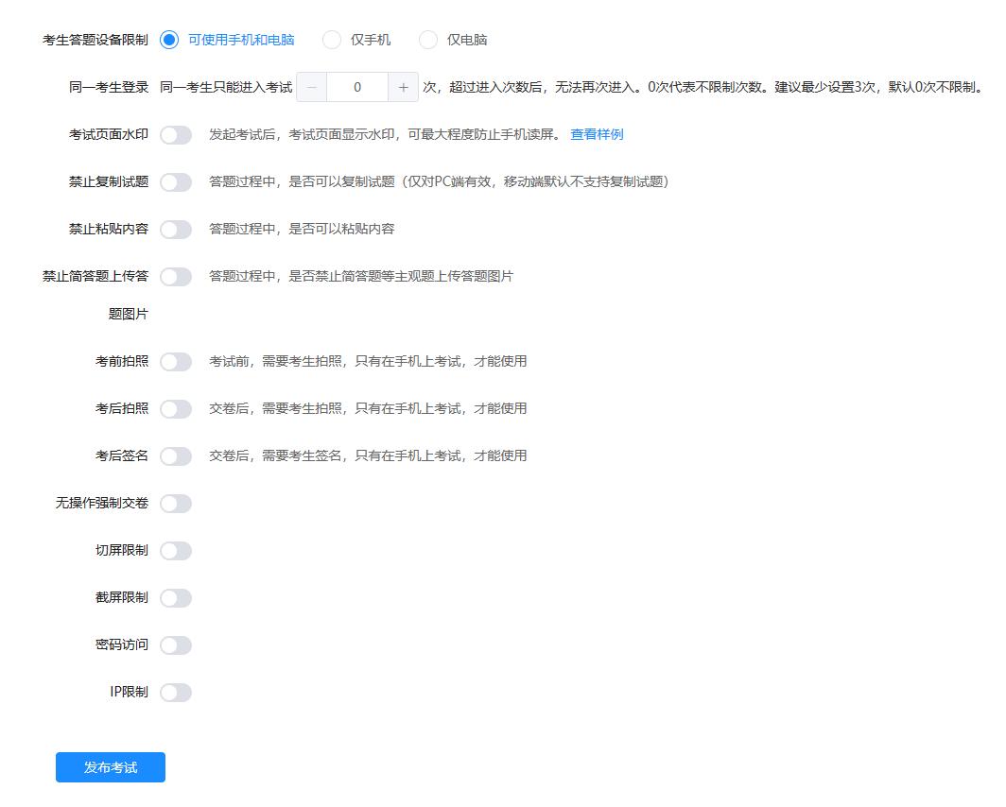Screen dimensions: 1006x807
Task: Increase login count with plus button
Action: [x=404, y=87]
